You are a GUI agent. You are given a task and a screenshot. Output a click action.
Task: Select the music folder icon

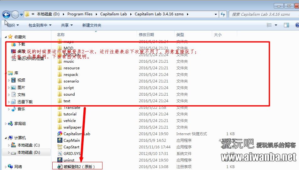point(60,61)
